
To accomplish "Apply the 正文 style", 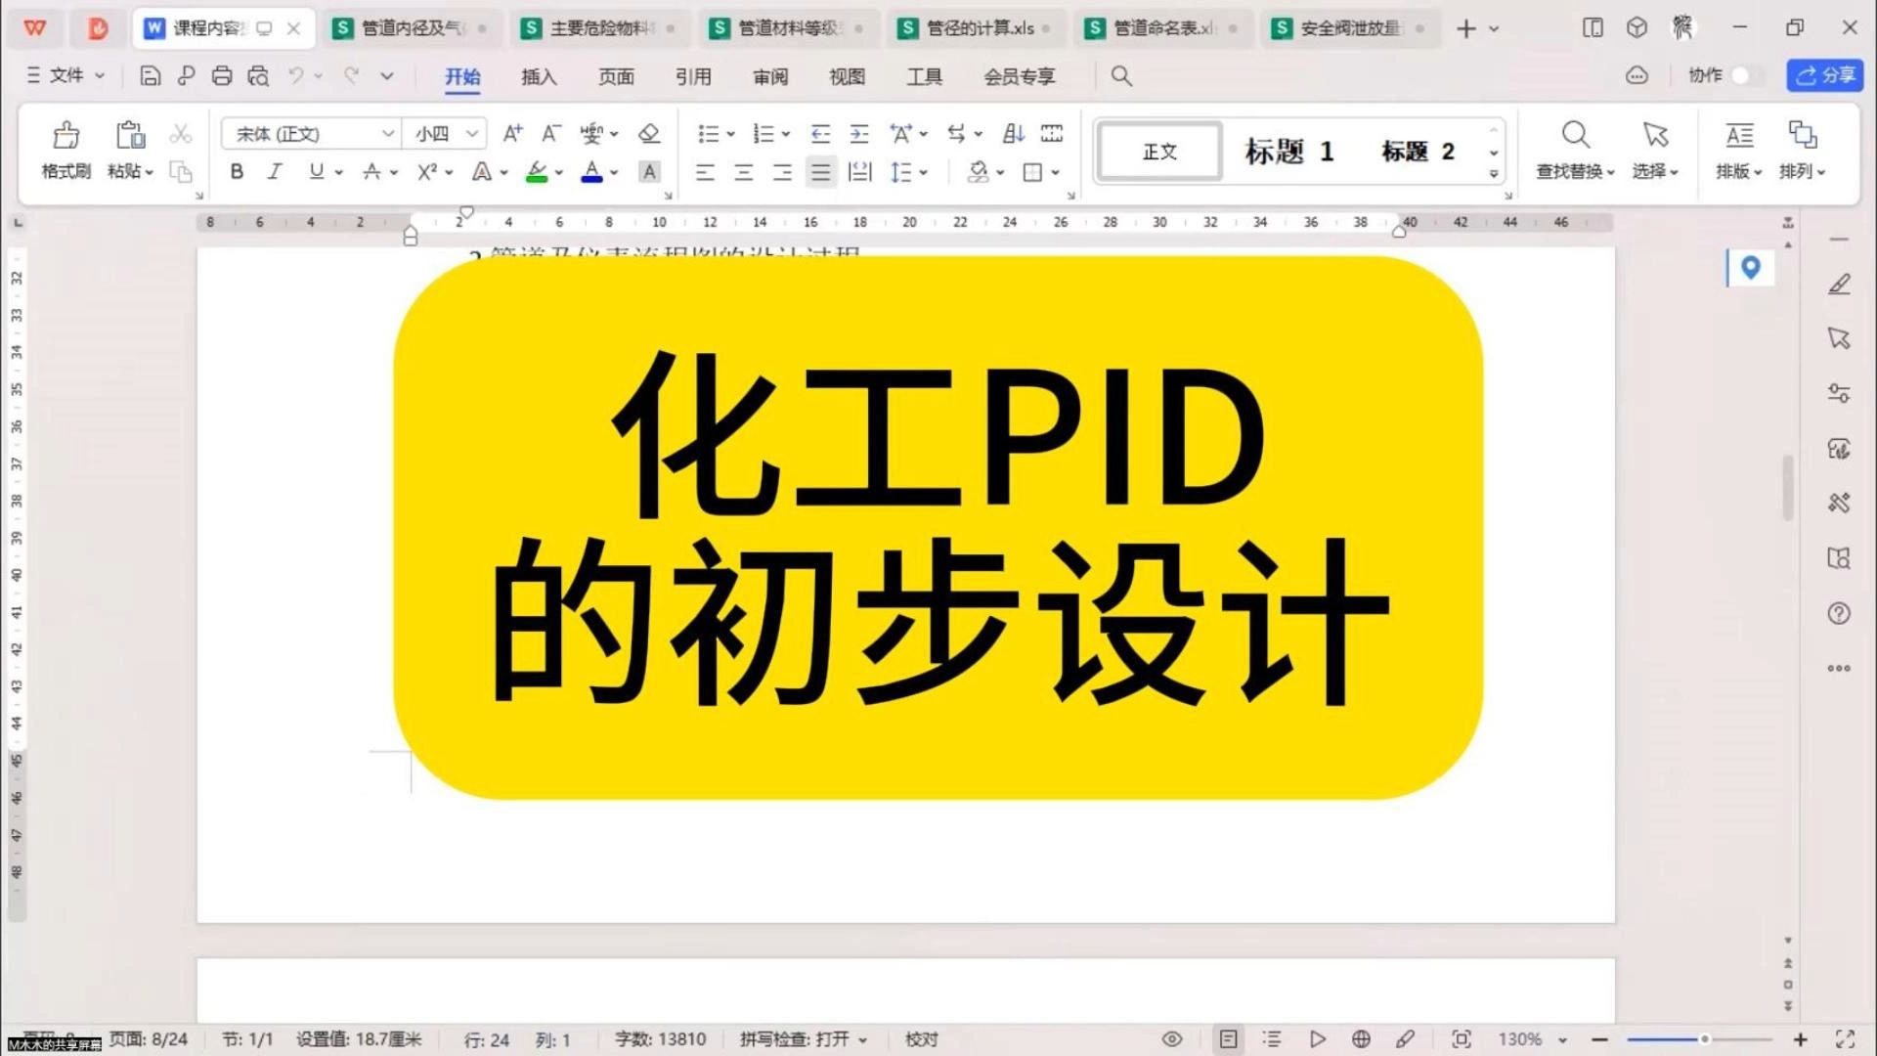I will click(1159, 152).
